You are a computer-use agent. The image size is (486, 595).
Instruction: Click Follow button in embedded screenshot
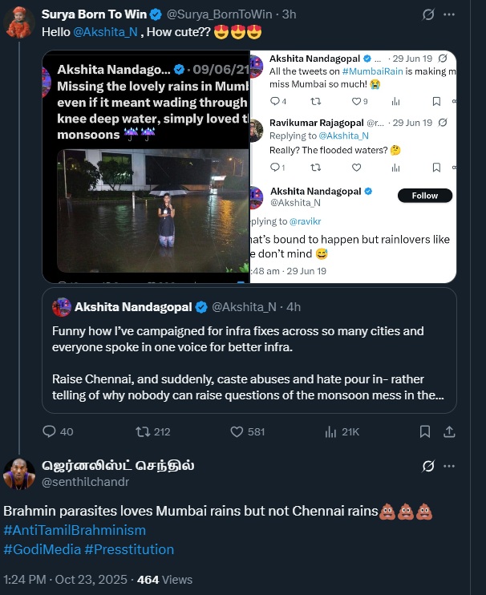tap(425, 196)
